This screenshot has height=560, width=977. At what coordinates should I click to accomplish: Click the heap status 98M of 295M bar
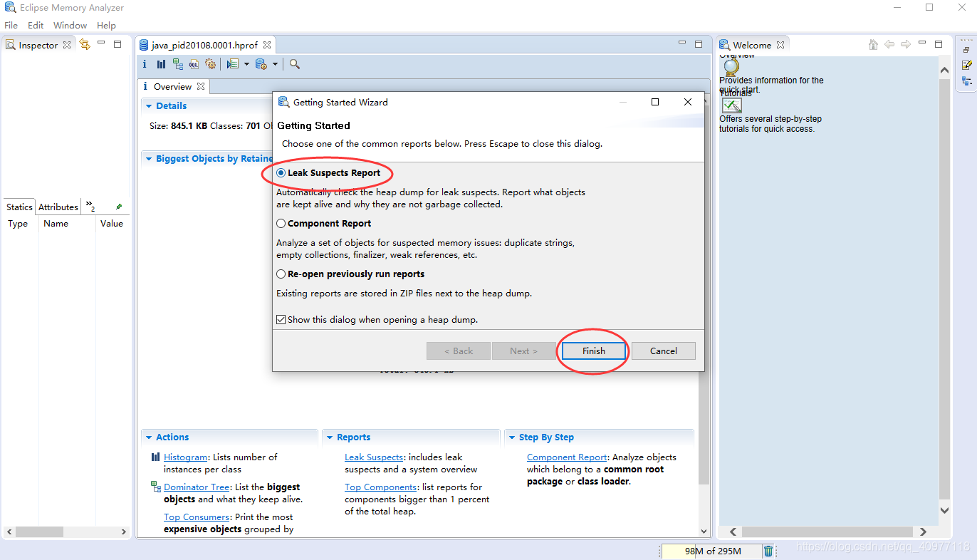tap(711, 551)
